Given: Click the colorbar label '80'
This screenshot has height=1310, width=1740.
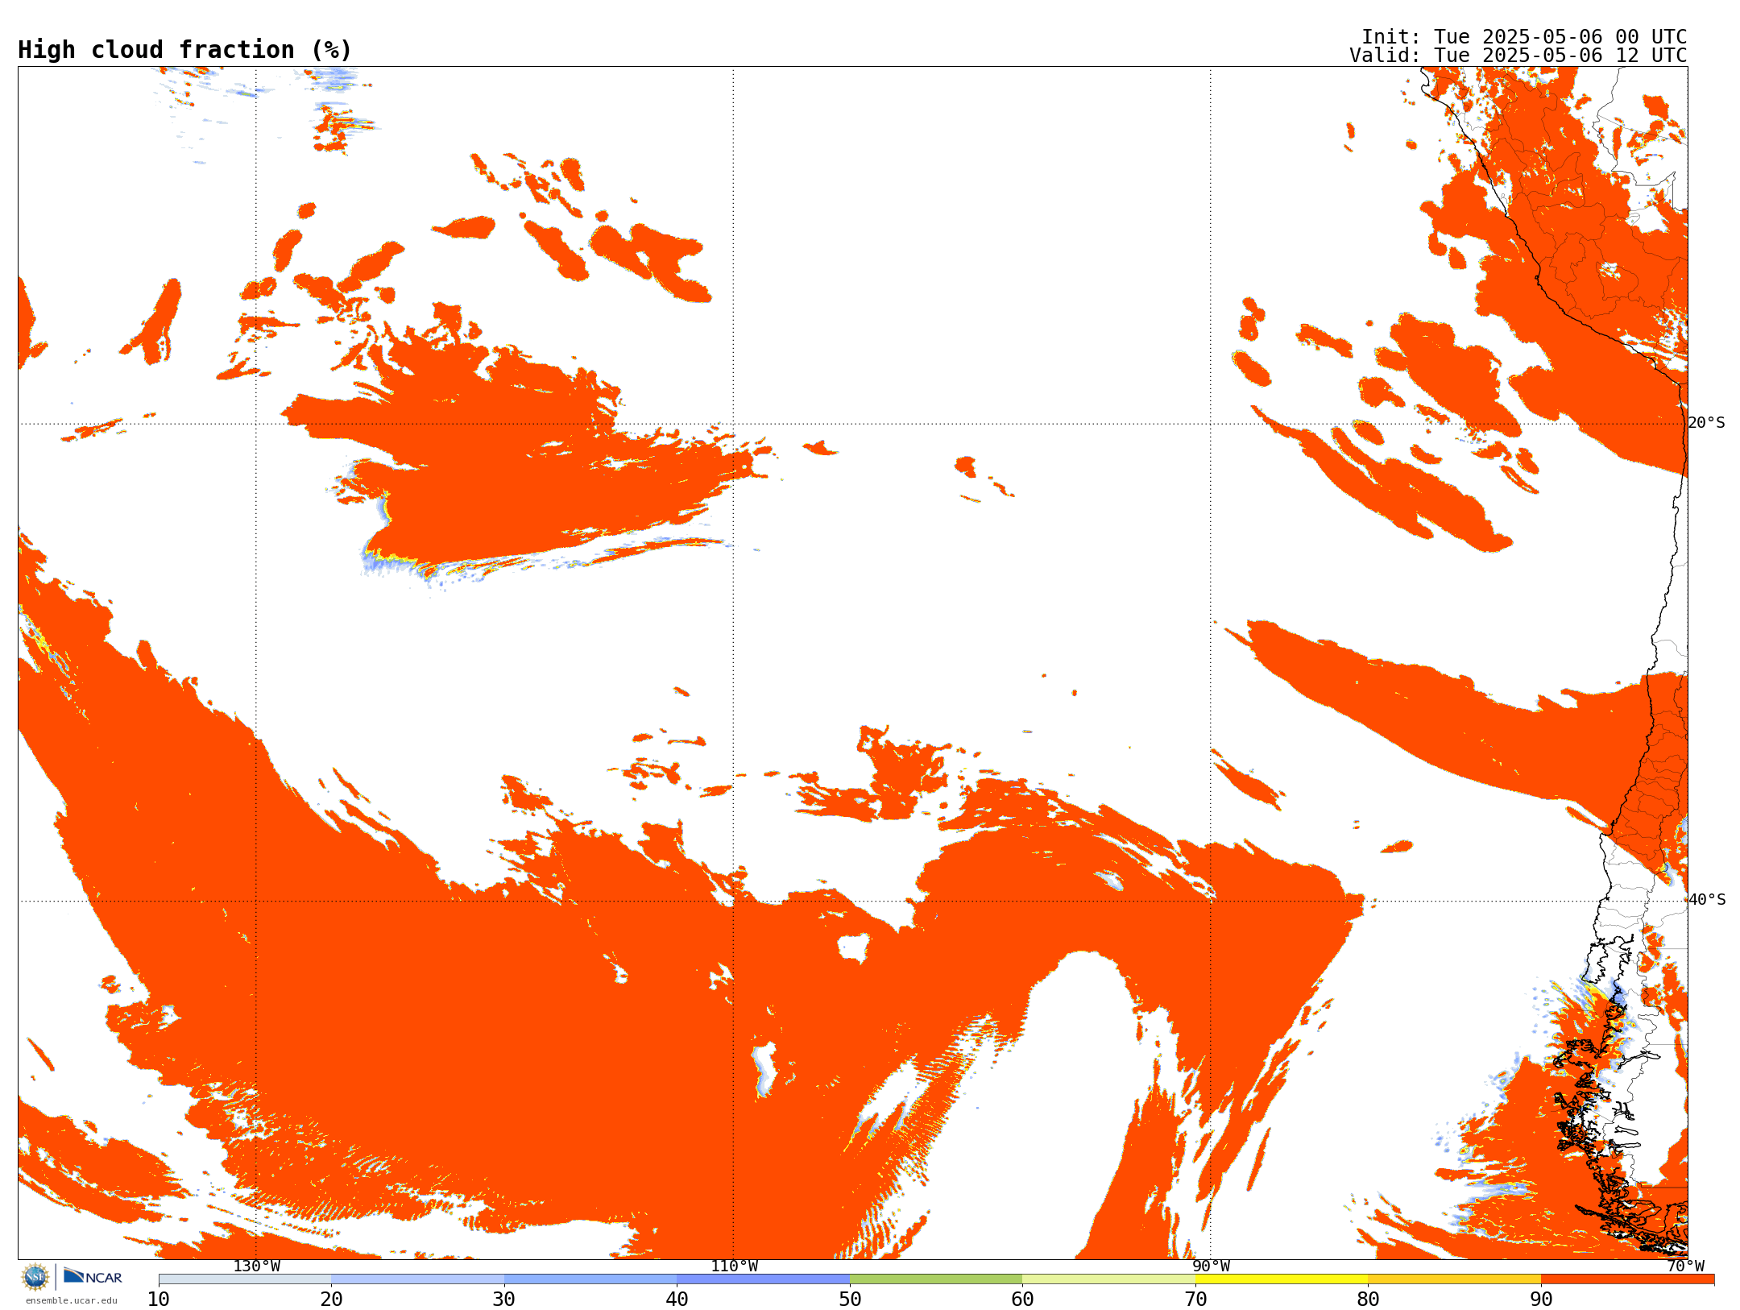Looking at the screenshot, I should click(x=1368, y=1300).
